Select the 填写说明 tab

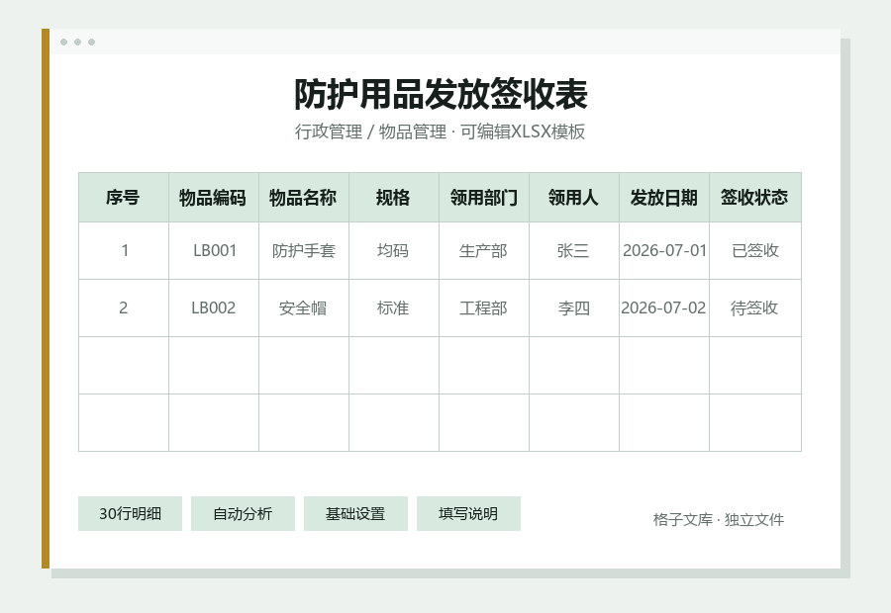point(468,514)
